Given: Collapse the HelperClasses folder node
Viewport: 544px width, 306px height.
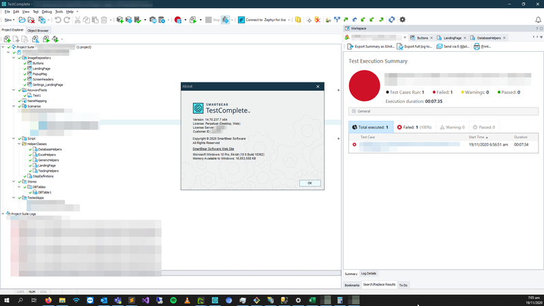Looking at the screenshot, I should pyautogui.click(x=19, y=144).
